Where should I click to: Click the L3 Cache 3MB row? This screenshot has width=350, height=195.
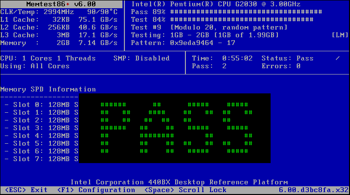pos(59,35)
